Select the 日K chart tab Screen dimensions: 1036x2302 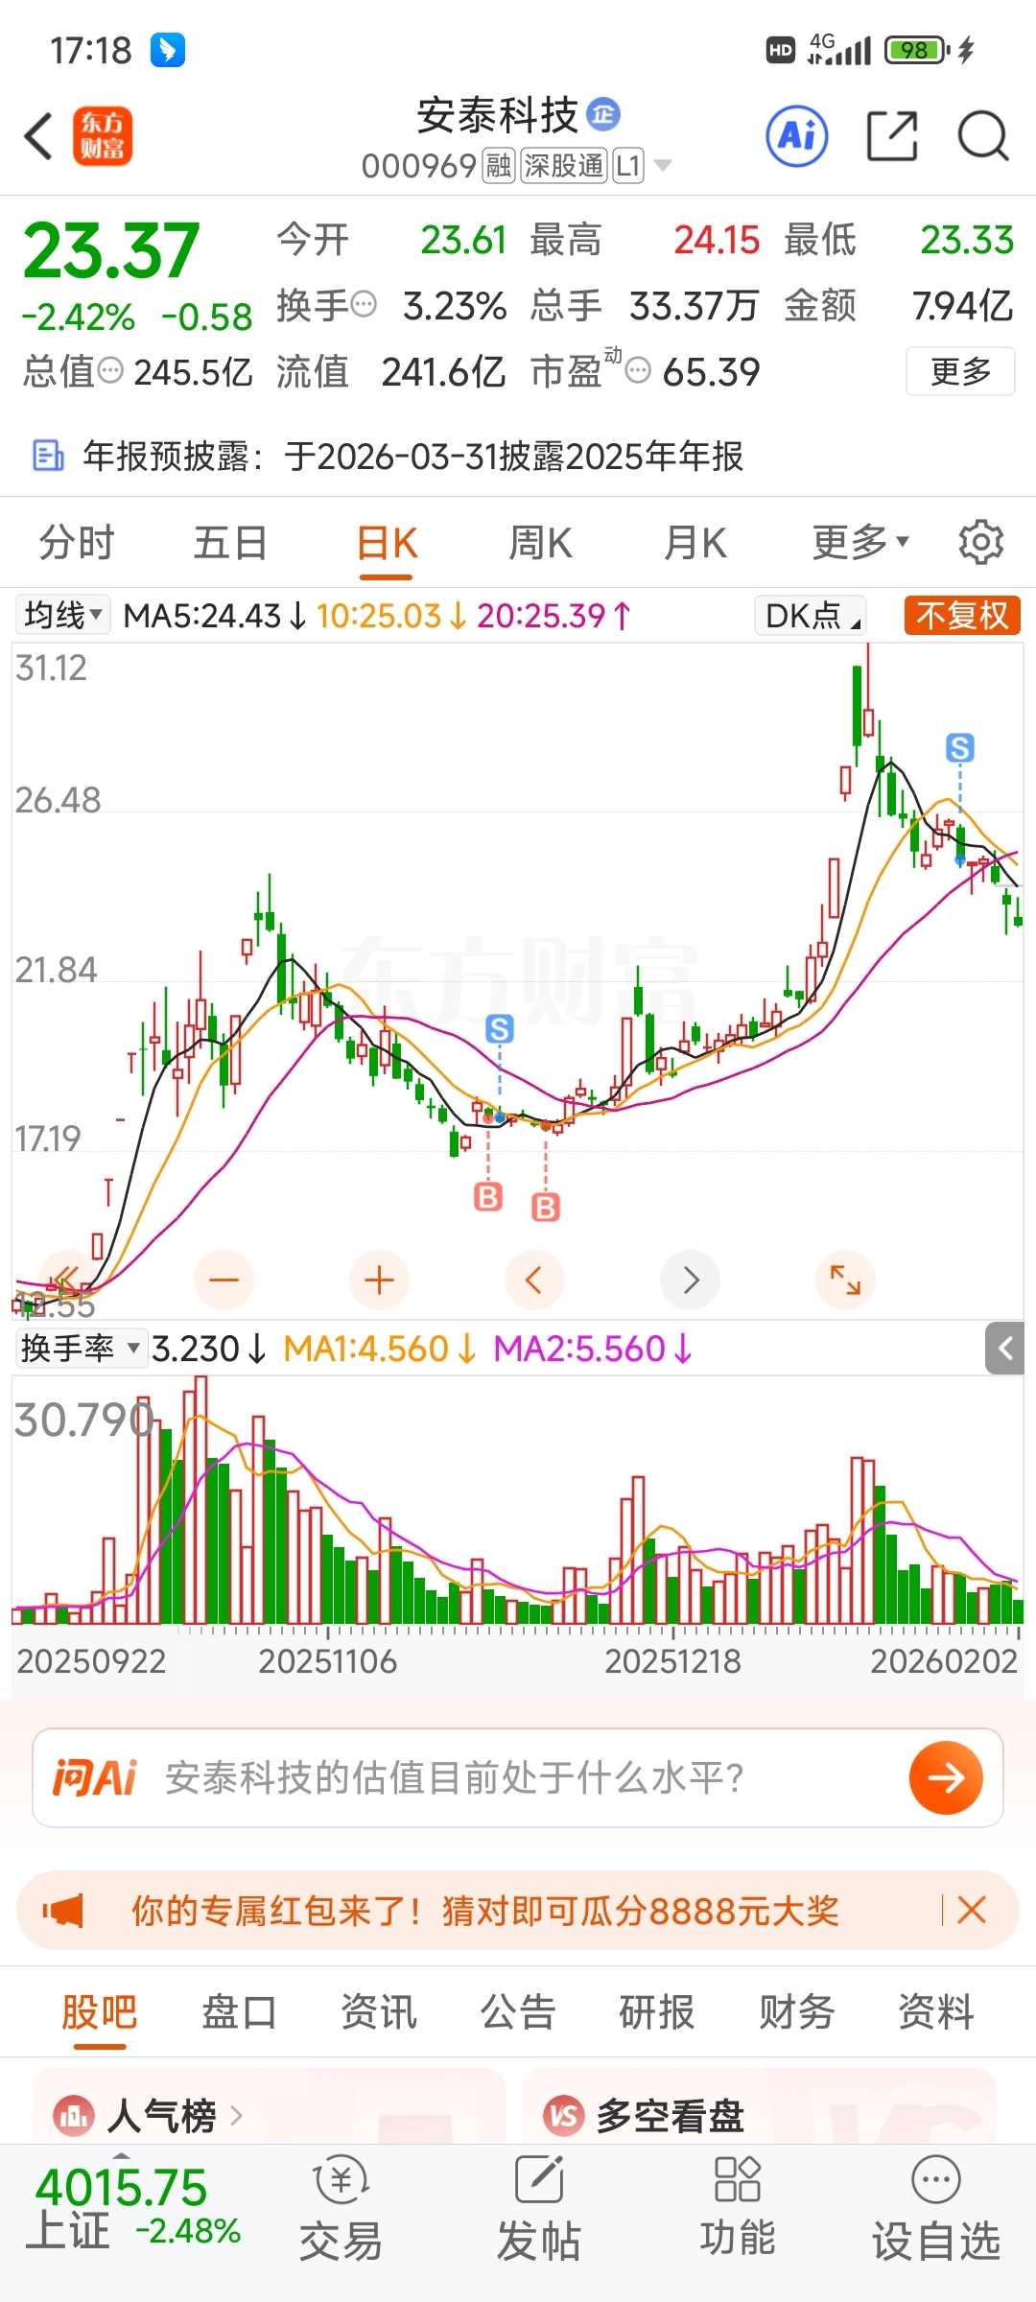click(387, 544)
